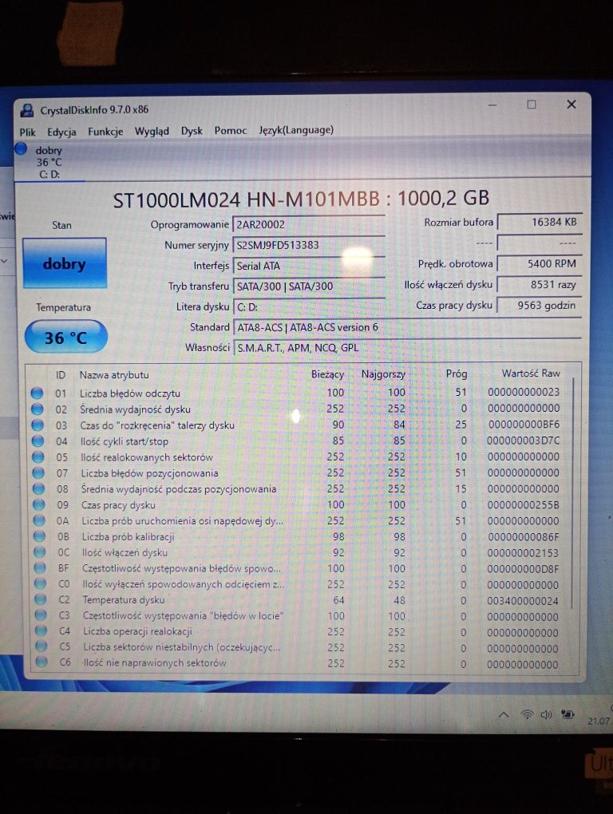
Task: Click status icon of row 02 Średnia wydajność dysku
Action: [x=38, y=409]
